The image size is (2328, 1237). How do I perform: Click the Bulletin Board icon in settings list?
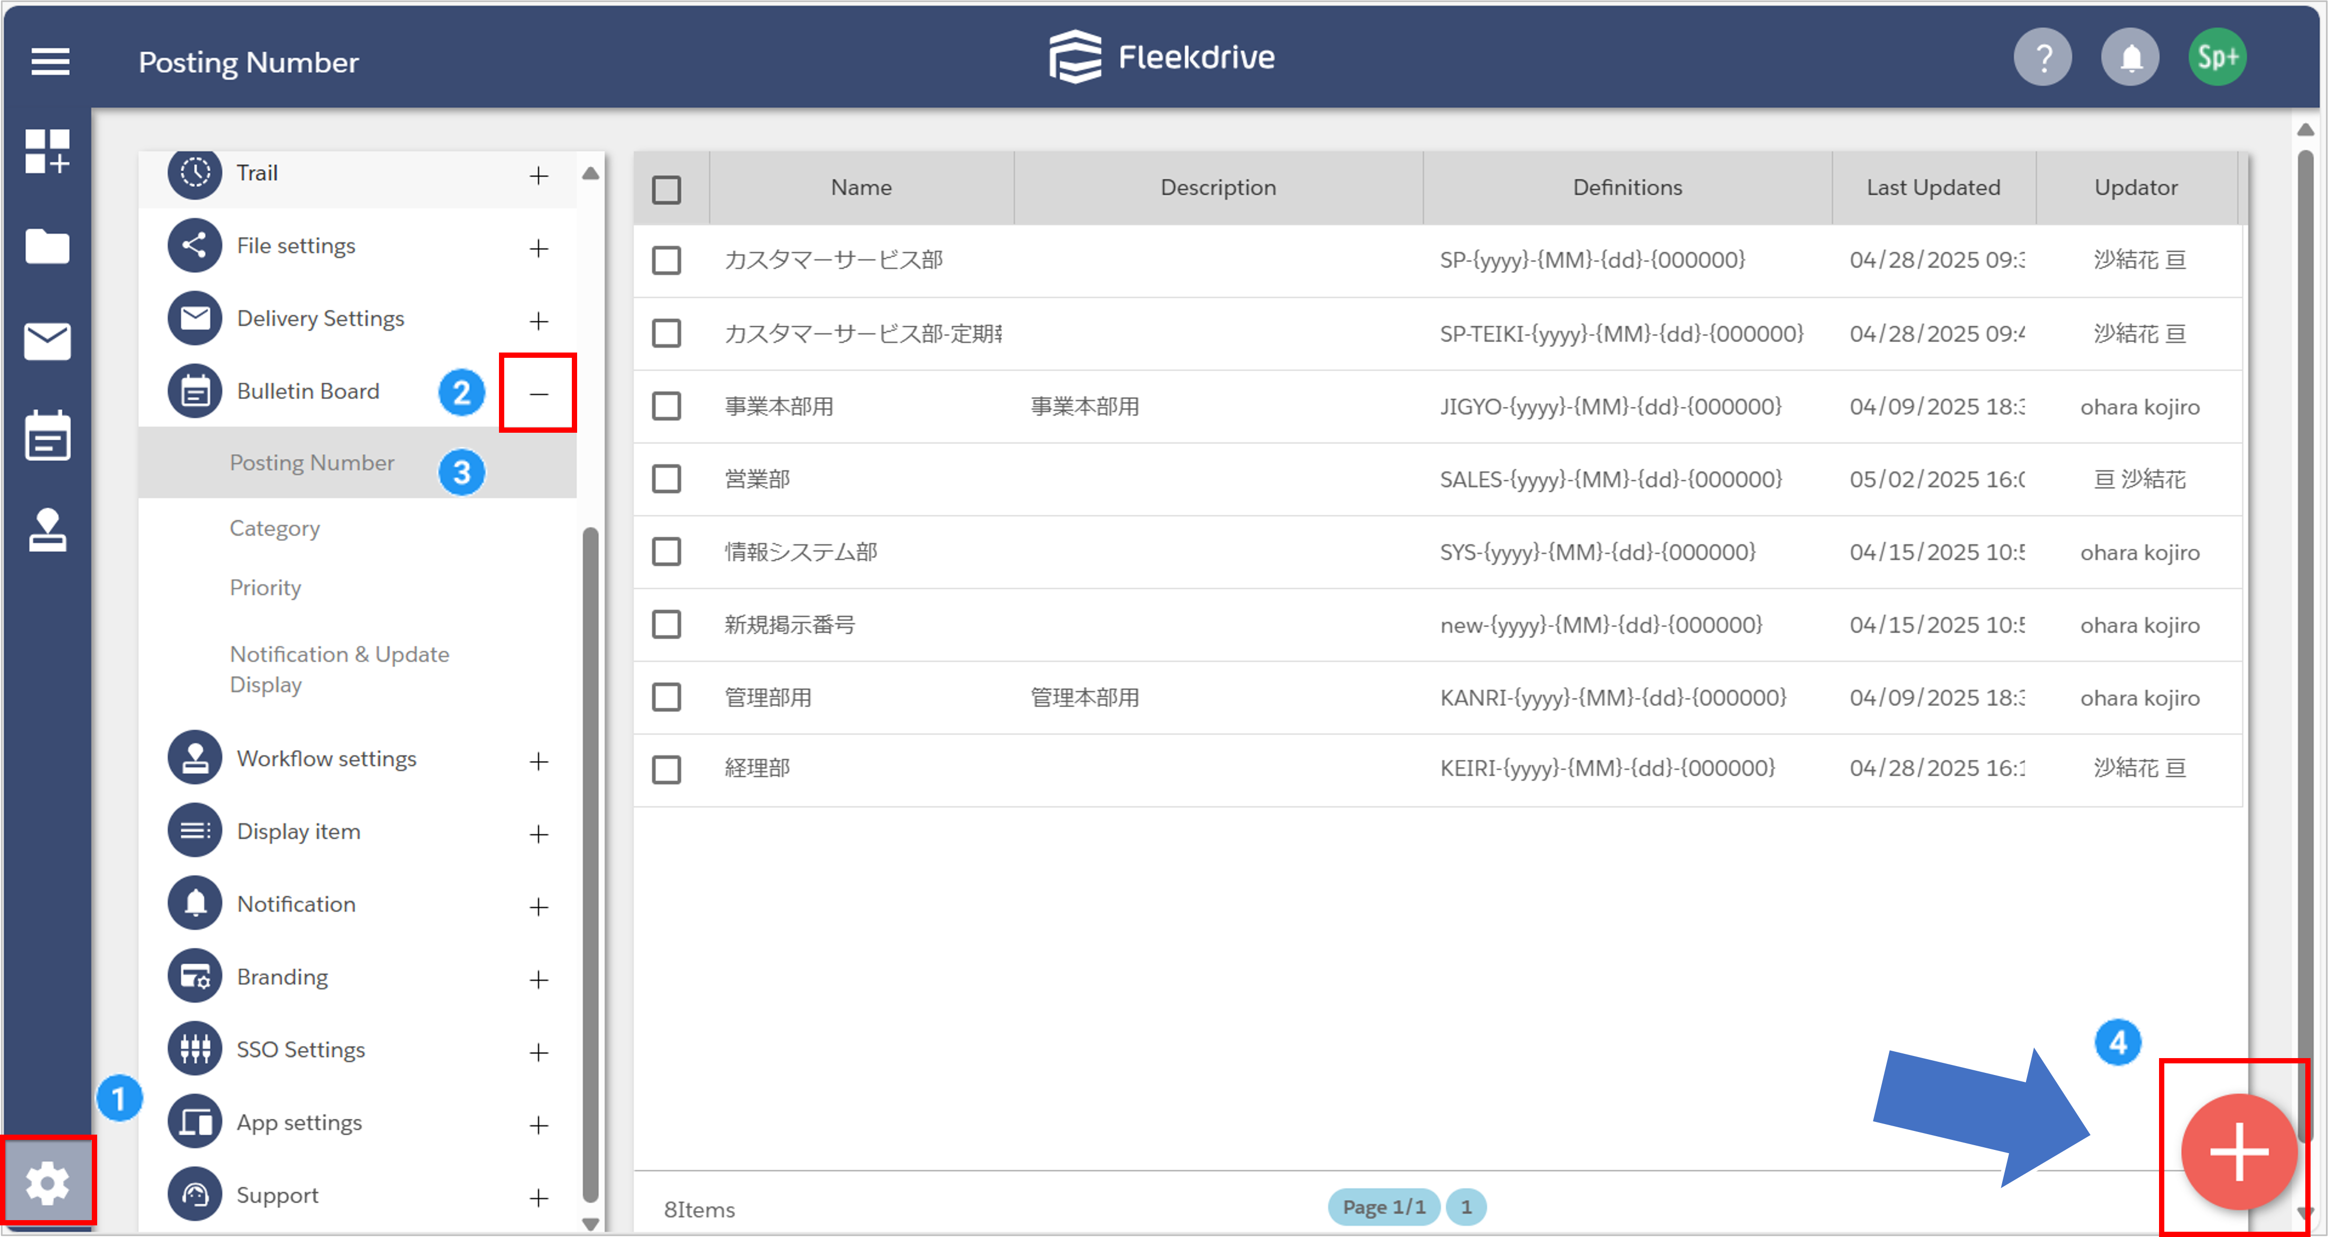(194, 391)
